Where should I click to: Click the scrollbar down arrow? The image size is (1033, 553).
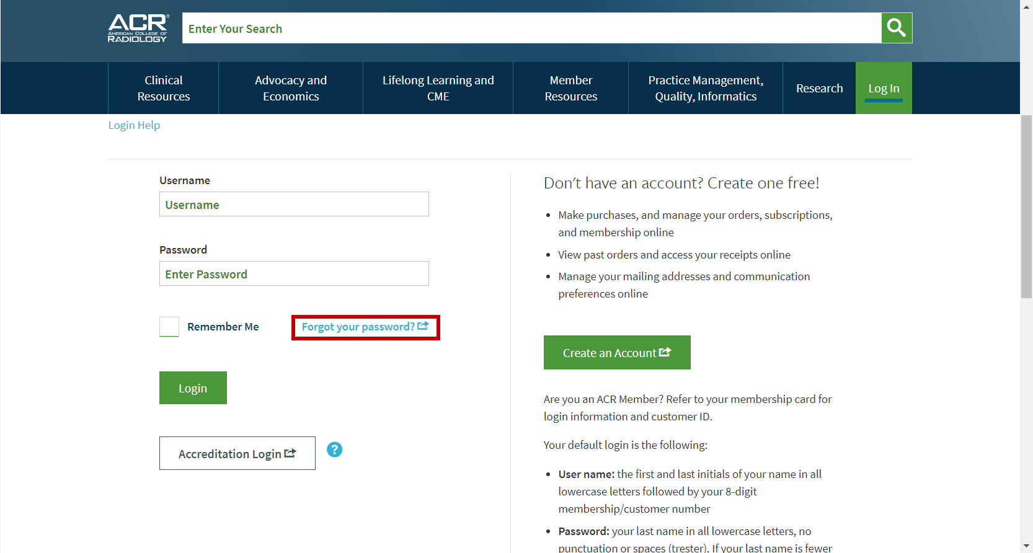pos(1026,547)
